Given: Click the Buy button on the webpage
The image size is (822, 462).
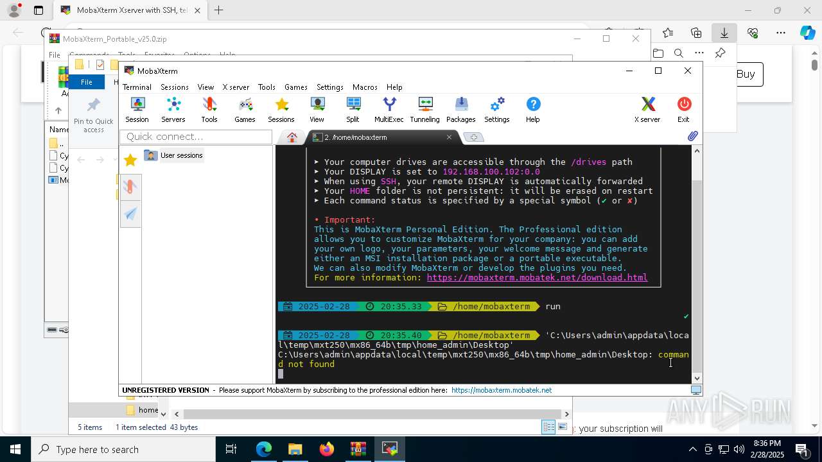Looking at the screenshot, I should click(746, 74).
